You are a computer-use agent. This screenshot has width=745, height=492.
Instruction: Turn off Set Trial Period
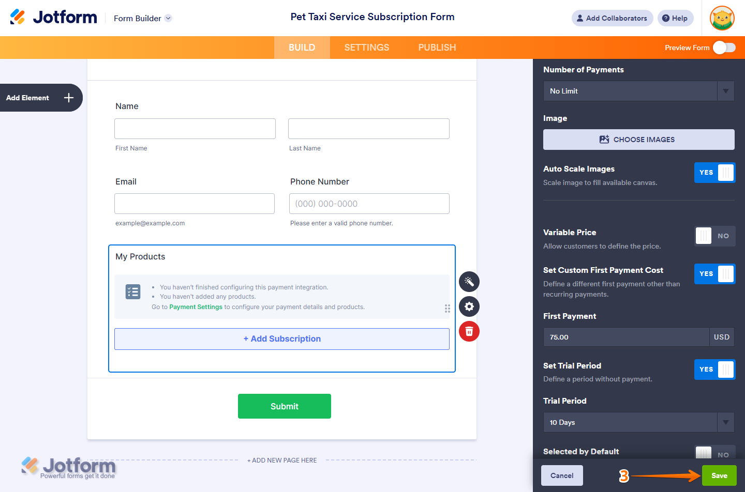click(x=714, y=370)
